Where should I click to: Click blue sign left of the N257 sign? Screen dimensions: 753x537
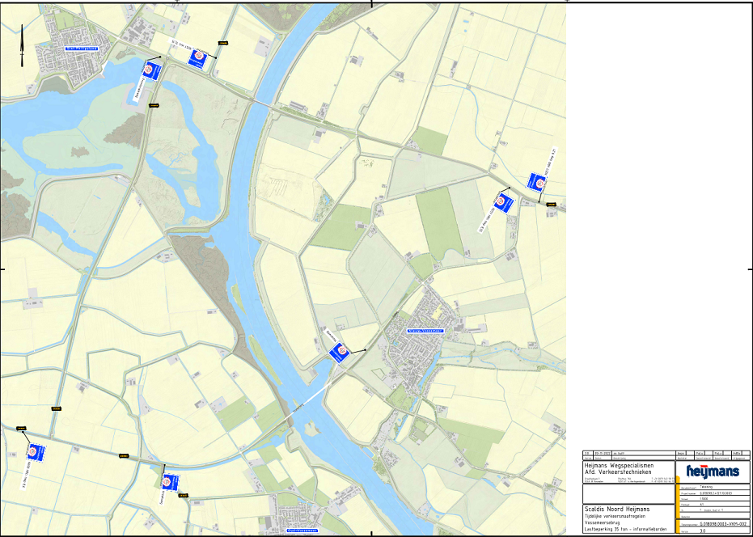pos(505,202)
